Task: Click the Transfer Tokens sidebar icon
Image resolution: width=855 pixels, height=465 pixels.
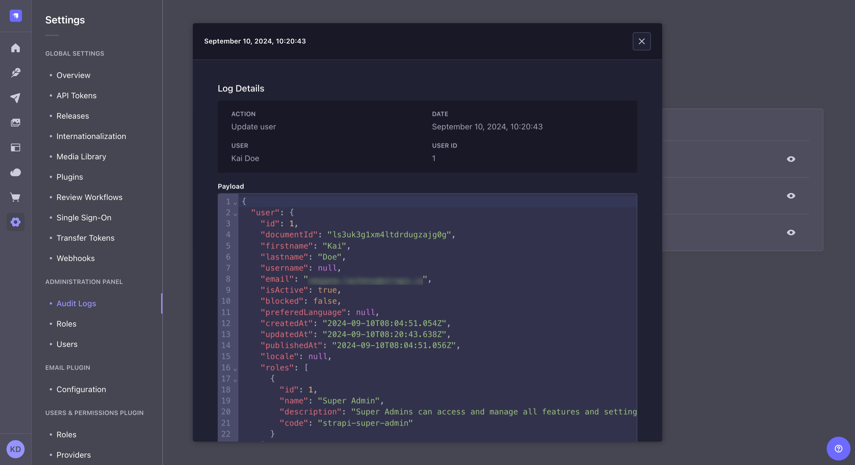Action: click(85, 238)
